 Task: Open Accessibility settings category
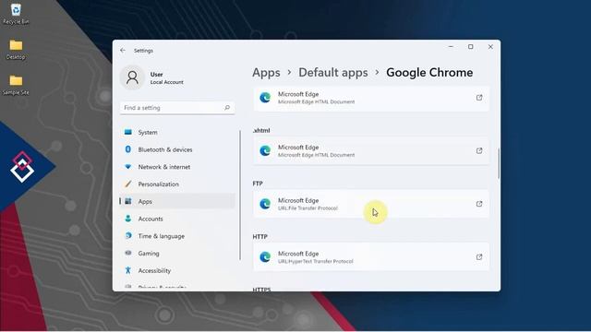(177, 270)
